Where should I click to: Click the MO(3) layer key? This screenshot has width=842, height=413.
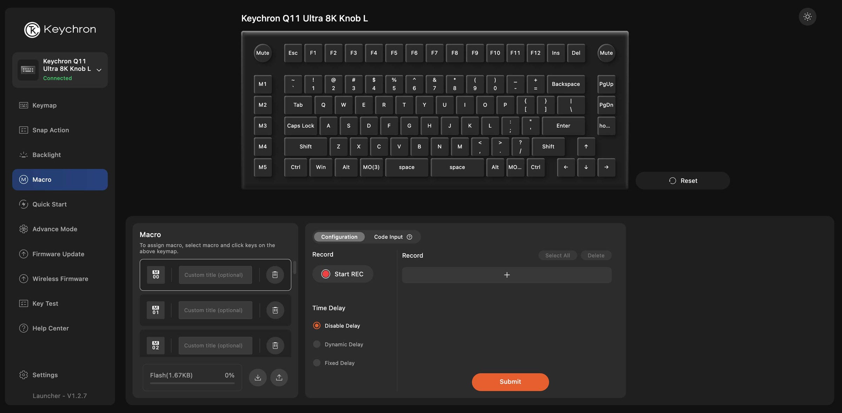(371, 167)
